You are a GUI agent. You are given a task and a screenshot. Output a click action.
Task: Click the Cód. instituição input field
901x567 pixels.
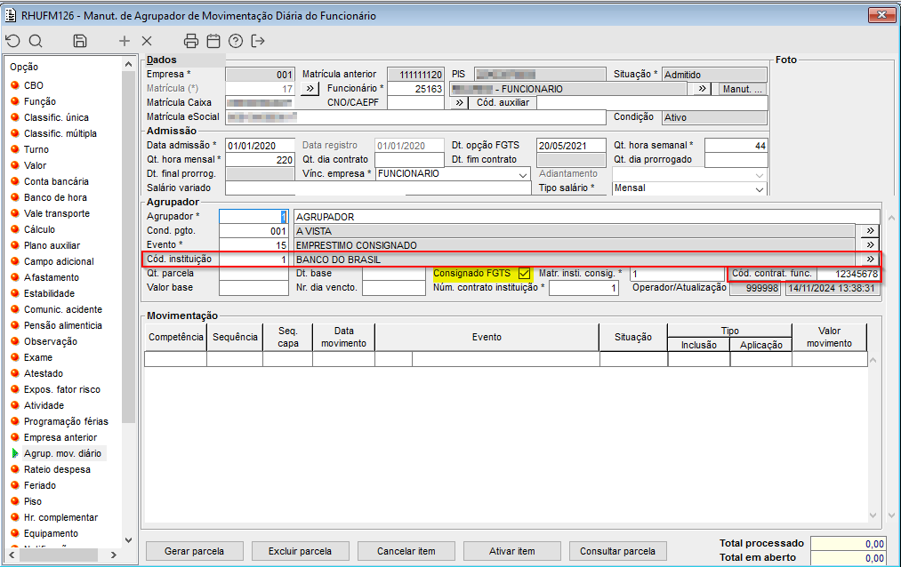[253, 260]
